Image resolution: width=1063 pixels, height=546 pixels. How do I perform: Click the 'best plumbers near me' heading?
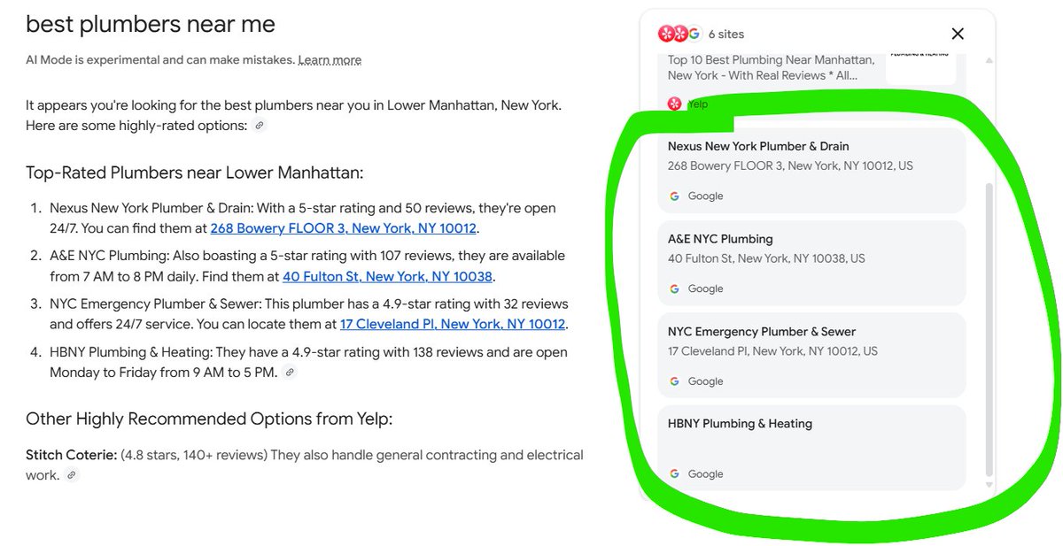151,24
